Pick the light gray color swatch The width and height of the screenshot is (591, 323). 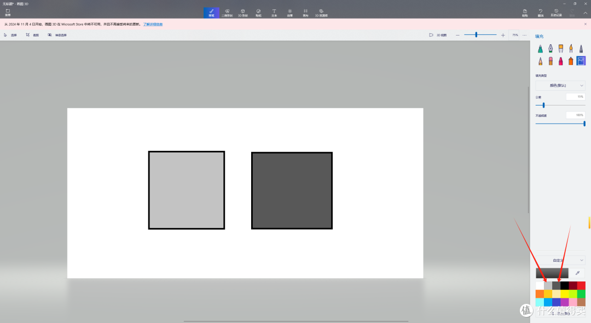pos(548,285)
